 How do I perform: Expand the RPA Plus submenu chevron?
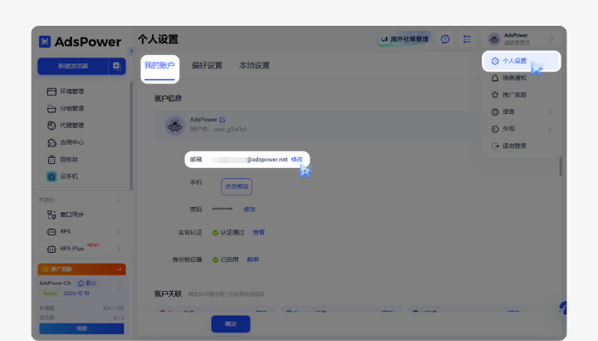(x=119, y=249)
